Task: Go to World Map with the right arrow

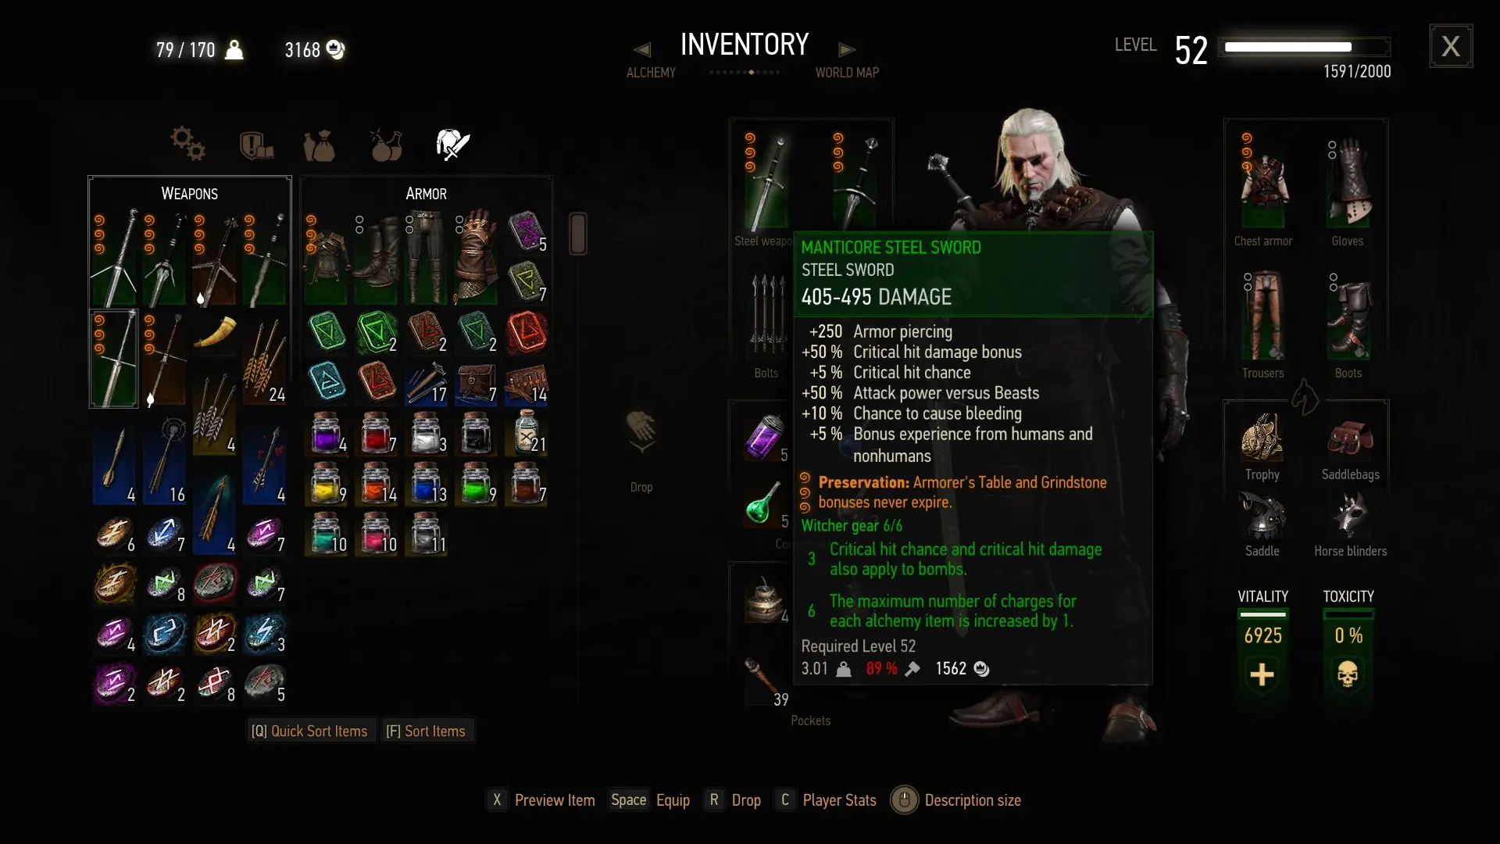Action: 847,50
